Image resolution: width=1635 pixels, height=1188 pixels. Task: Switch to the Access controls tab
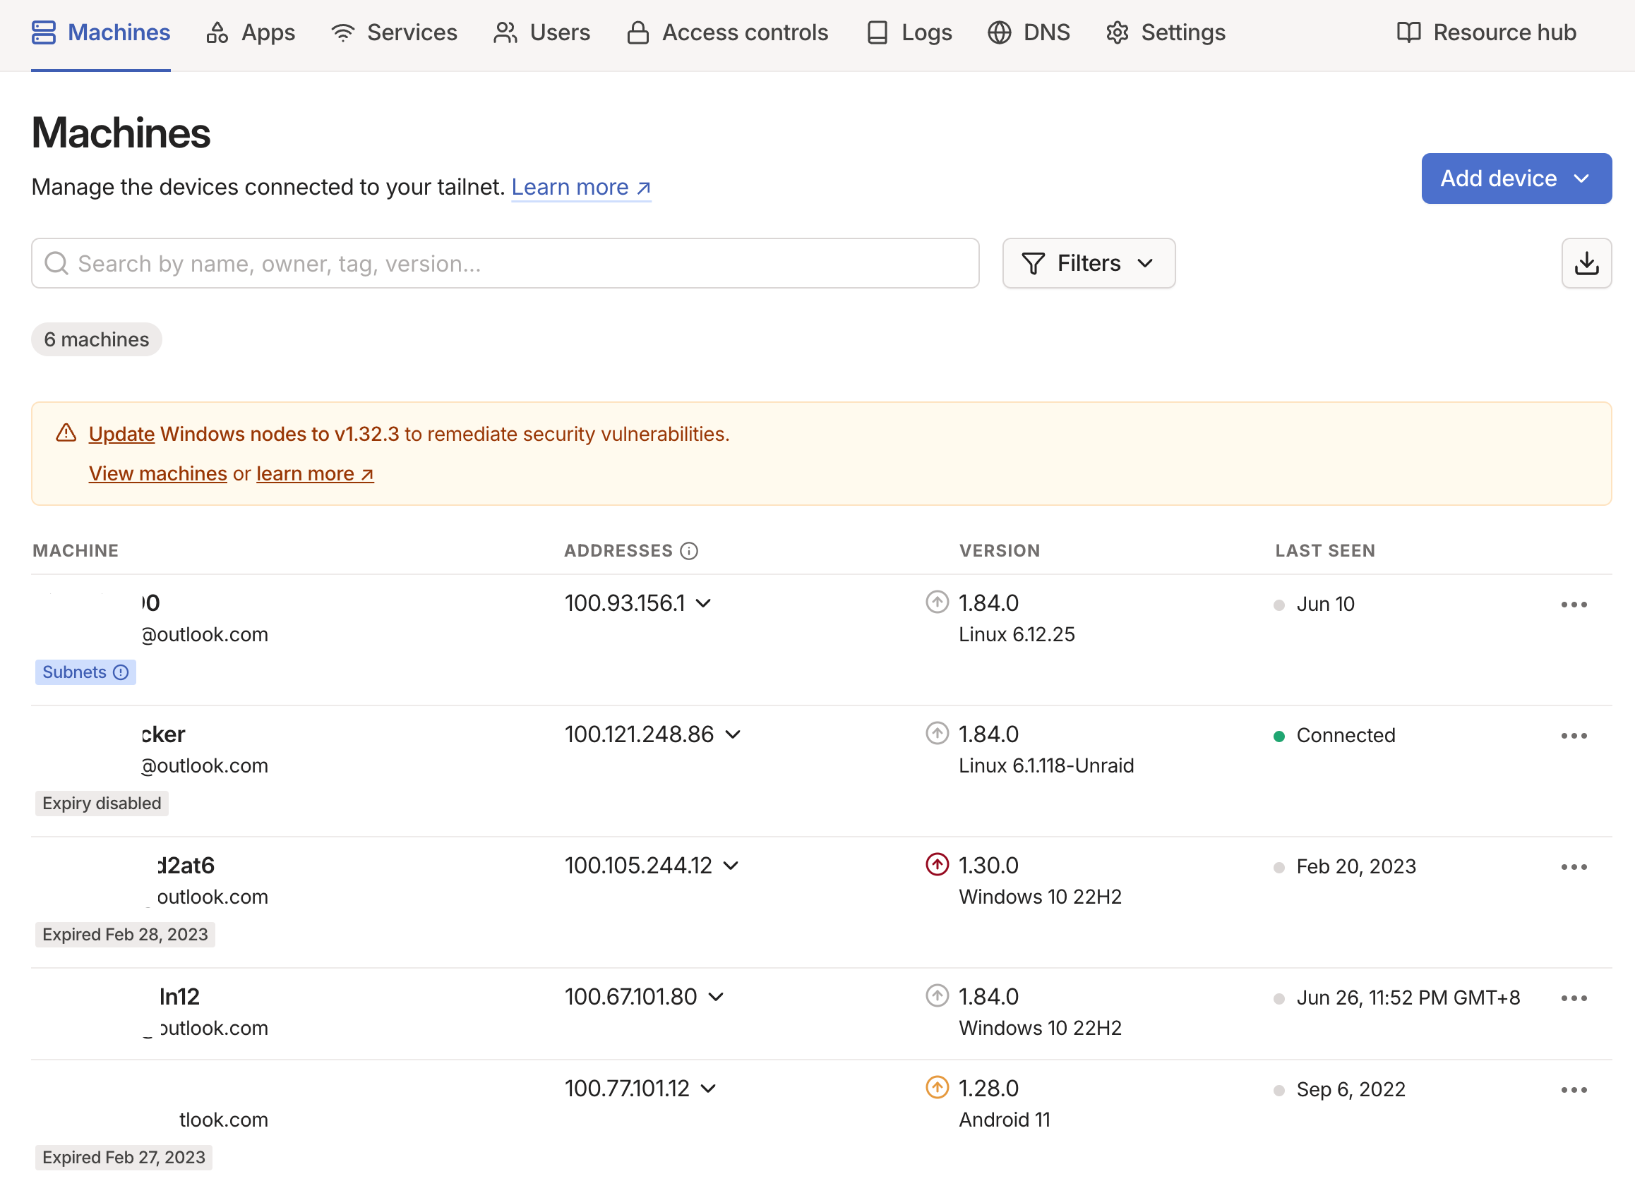click(x=727, y=32)
